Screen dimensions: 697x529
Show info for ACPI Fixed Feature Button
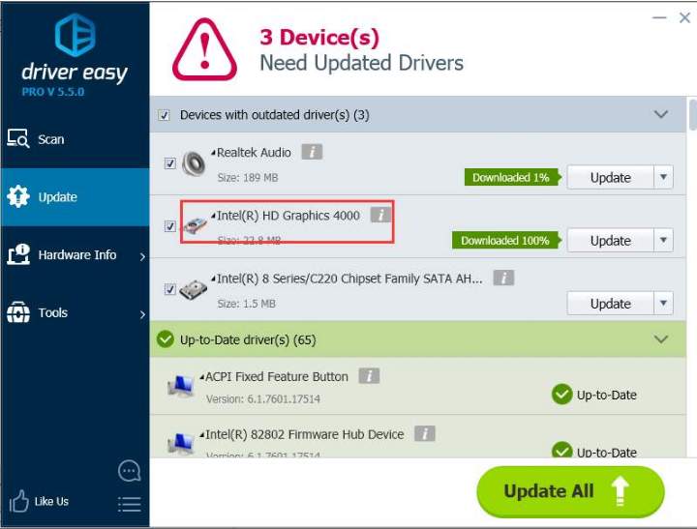[x=369, y=376]
